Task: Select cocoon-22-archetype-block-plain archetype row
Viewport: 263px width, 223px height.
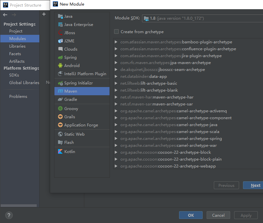Action: [188, 159]
